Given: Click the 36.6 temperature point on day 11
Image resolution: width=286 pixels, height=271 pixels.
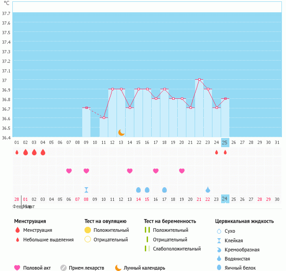Looking at the screenshot, I should pos(104,118).
